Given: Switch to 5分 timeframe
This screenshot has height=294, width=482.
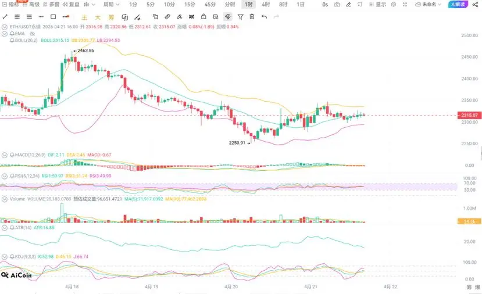Looking at the screenshot, I should pos(151,4).
